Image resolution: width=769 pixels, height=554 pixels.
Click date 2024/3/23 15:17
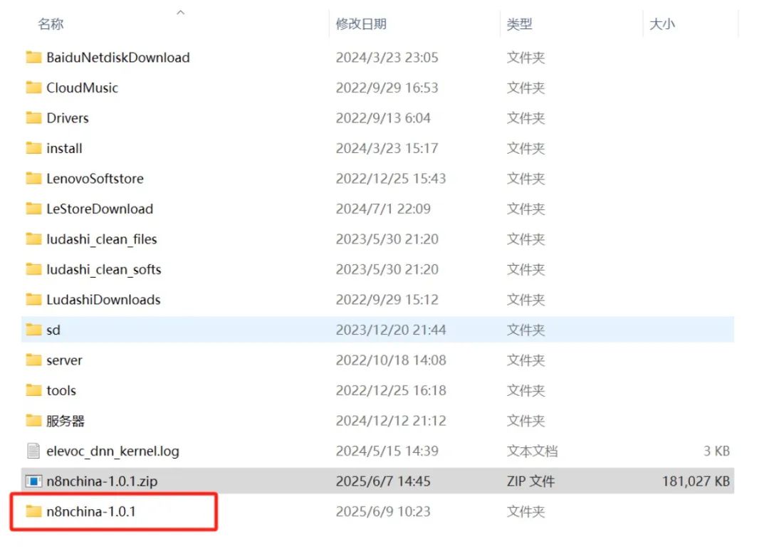pyautogui.click(x=387, y=148)
